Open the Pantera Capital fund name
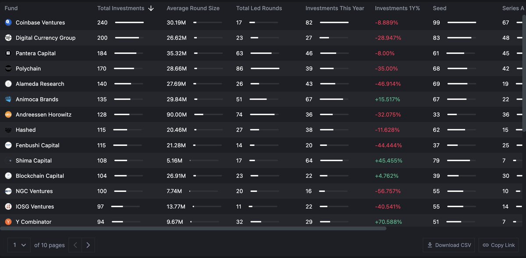Viewport: 526px width, 258px height. point(36,53)
